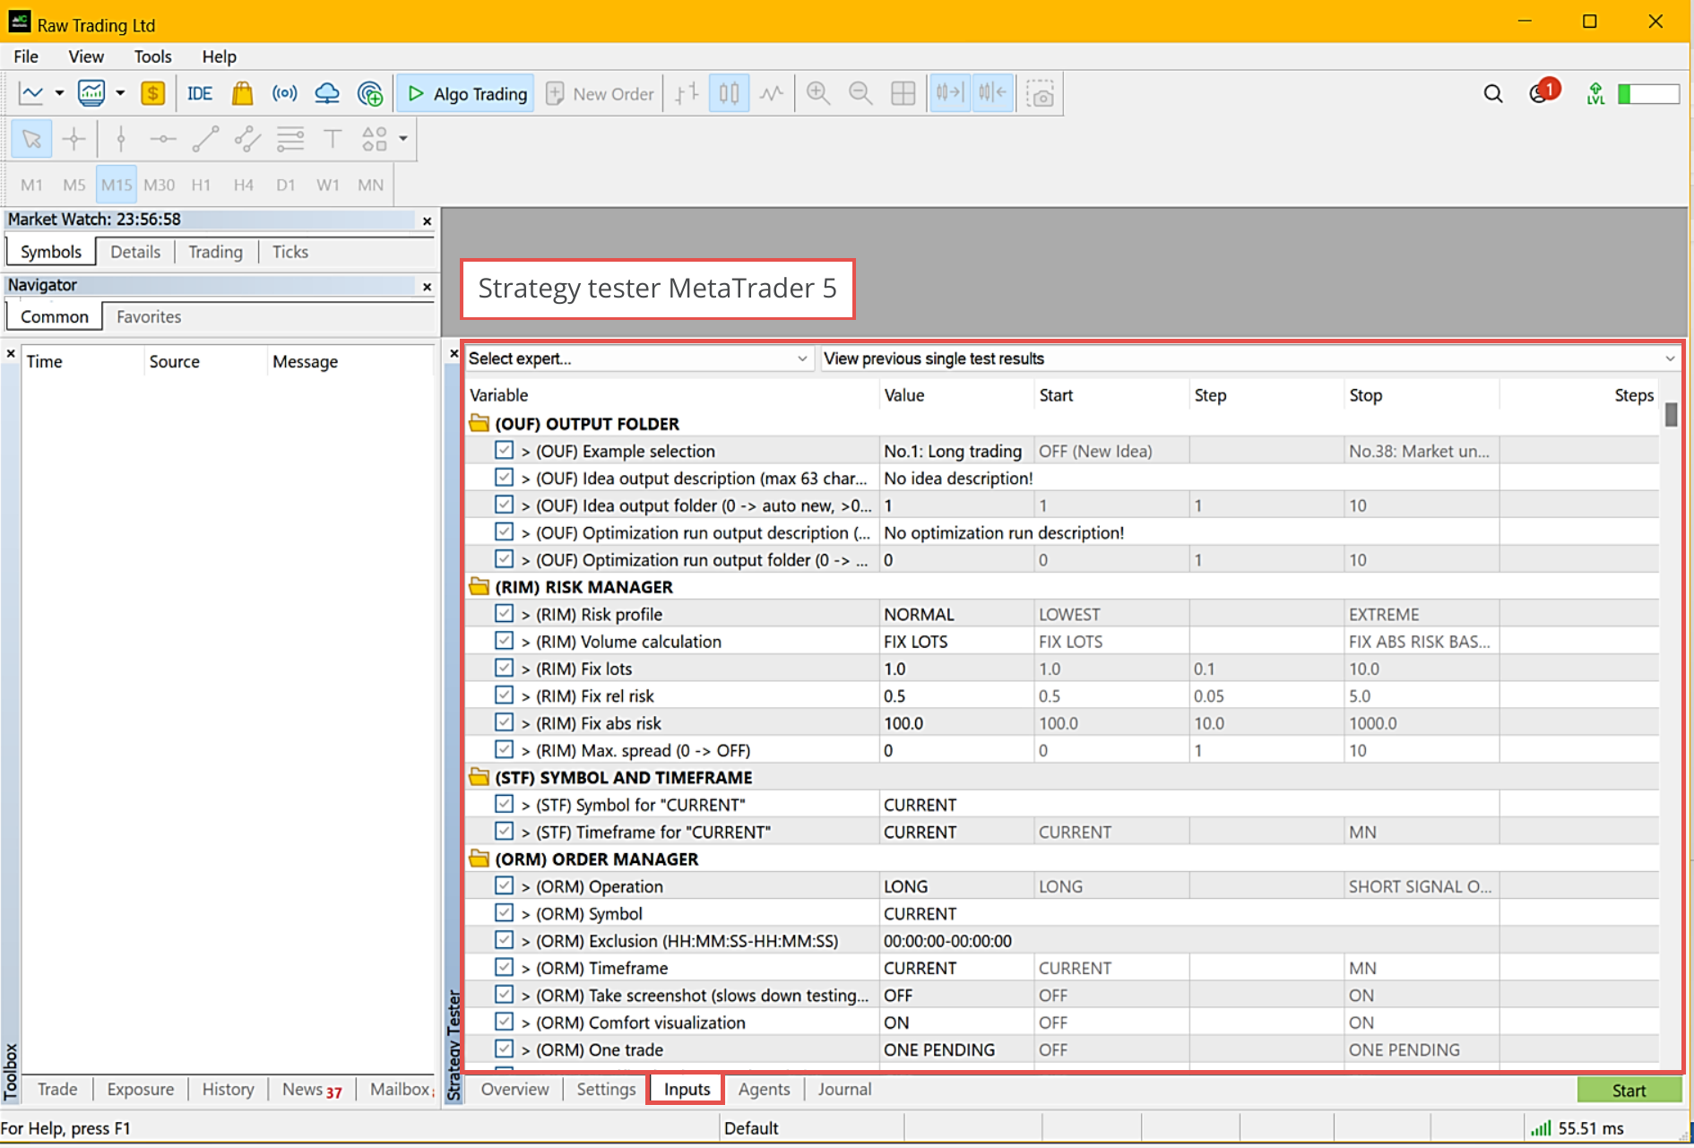1694x1148 pixels.
Task: Click the tile windows grid icon
Action: (x=903, y=93)
